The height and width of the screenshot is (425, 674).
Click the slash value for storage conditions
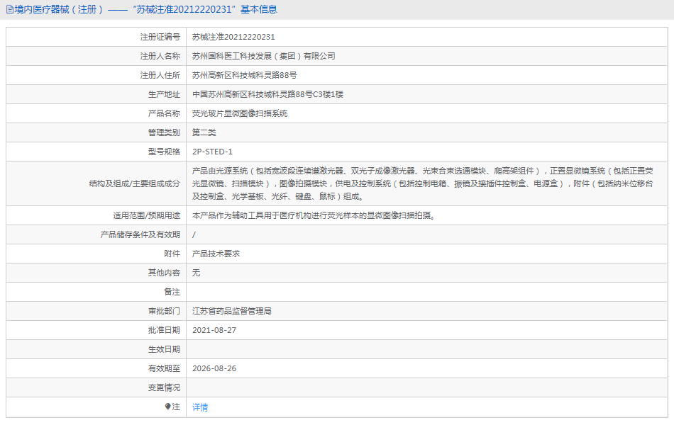(x=194, y=235)
